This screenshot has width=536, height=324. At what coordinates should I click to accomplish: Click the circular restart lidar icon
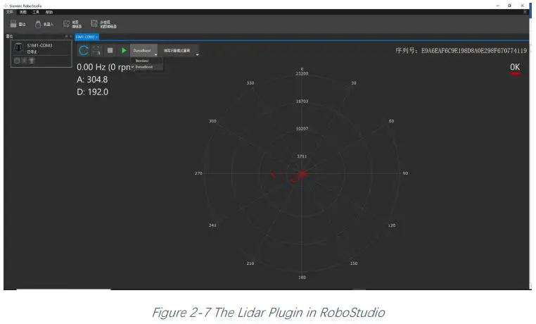[83, 51]
